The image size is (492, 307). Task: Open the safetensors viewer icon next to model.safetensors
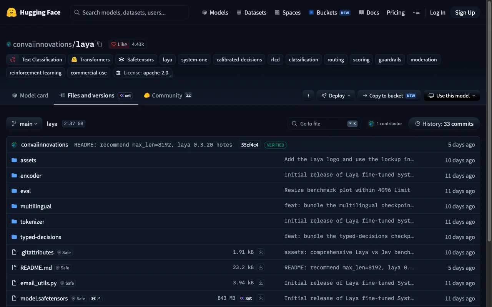[96, 298]
